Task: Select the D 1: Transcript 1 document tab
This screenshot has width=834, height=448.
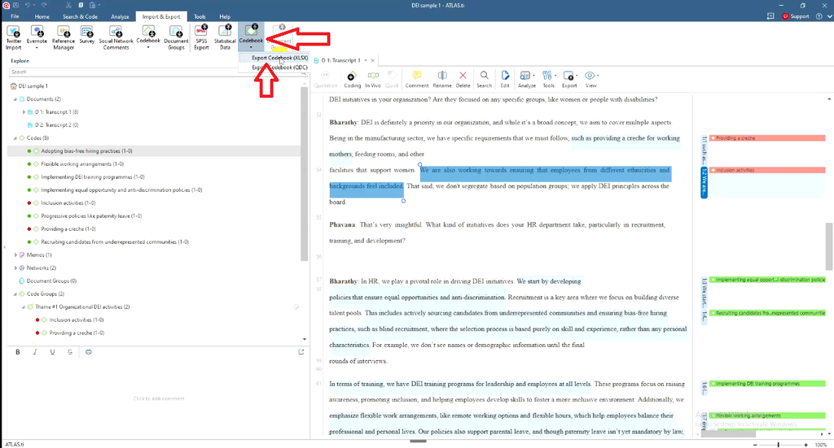Action: [x=341, y=60]
